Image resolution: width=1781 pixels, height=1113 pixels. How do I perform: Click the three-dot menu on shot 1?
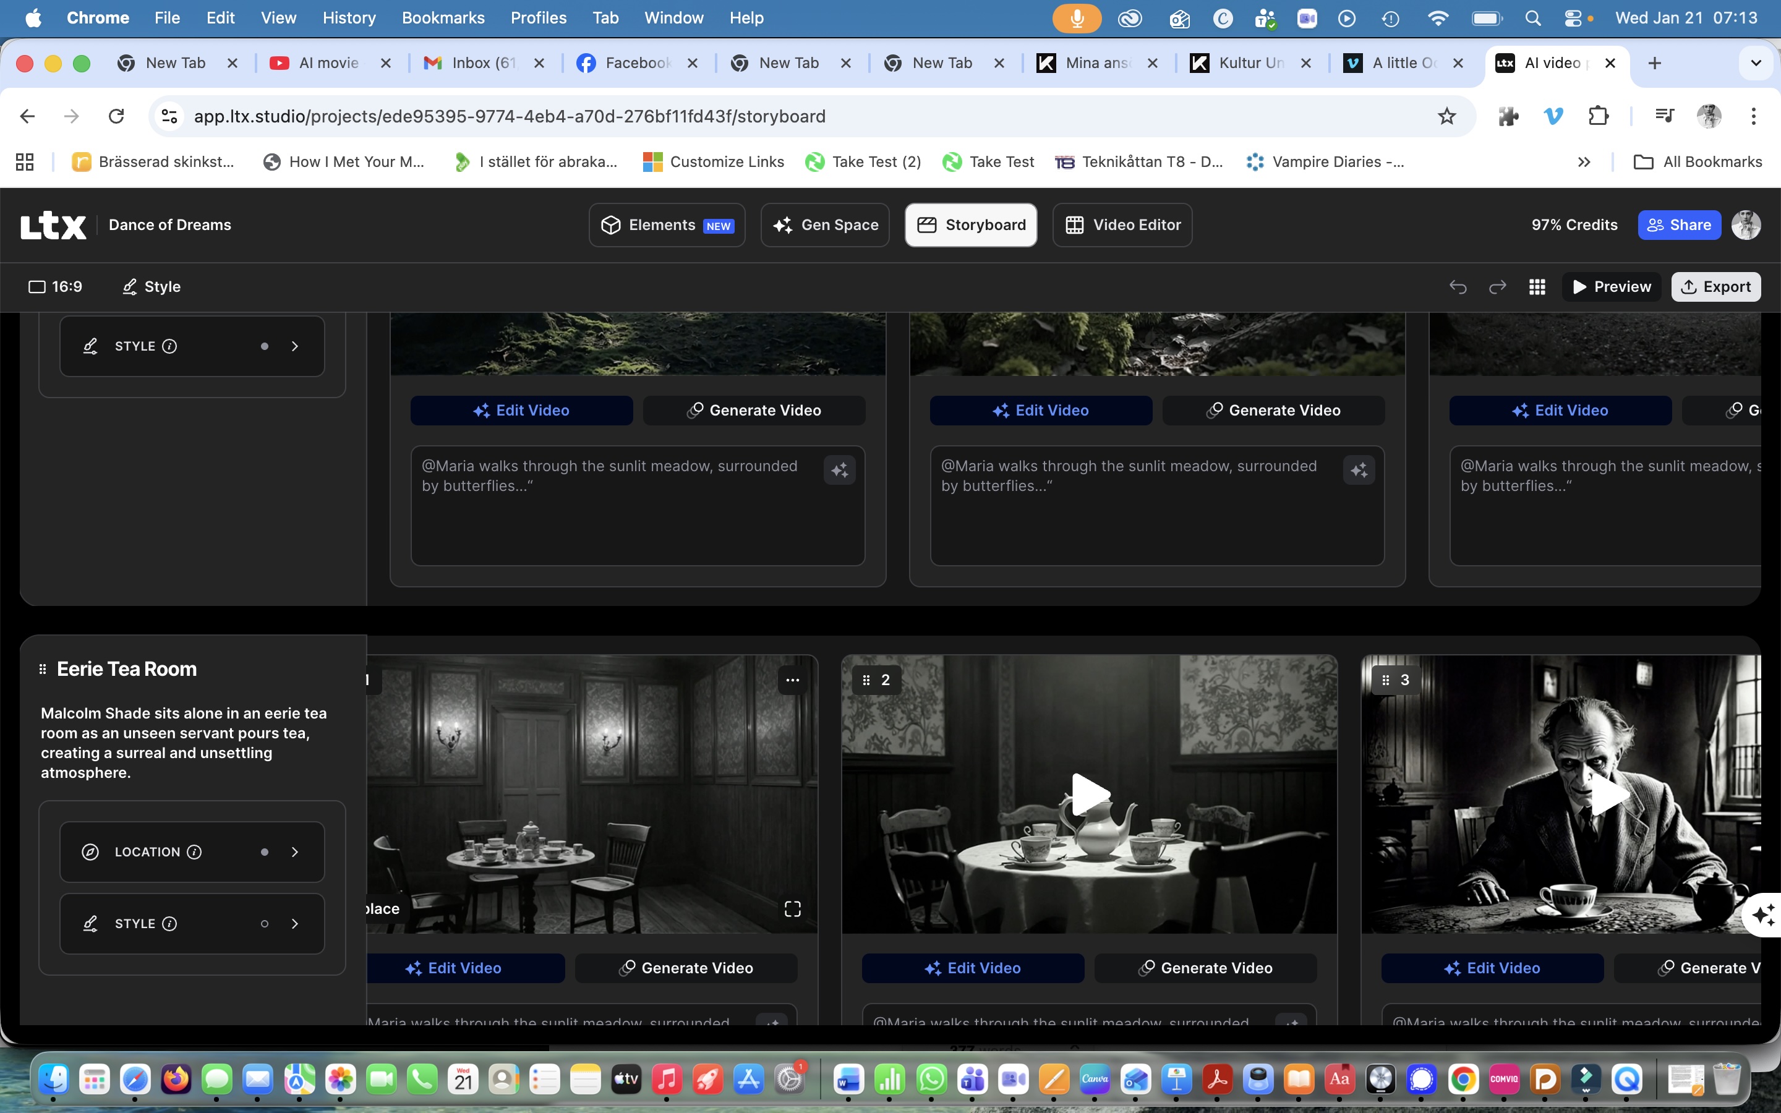click(x=793, y=680)
